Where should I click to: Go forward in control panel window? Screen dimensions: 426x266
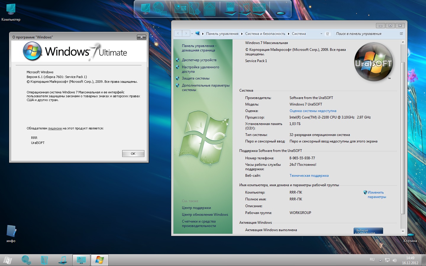coord(186,33)
